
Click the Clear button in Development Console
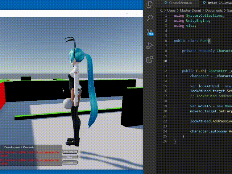click(70, 157)
